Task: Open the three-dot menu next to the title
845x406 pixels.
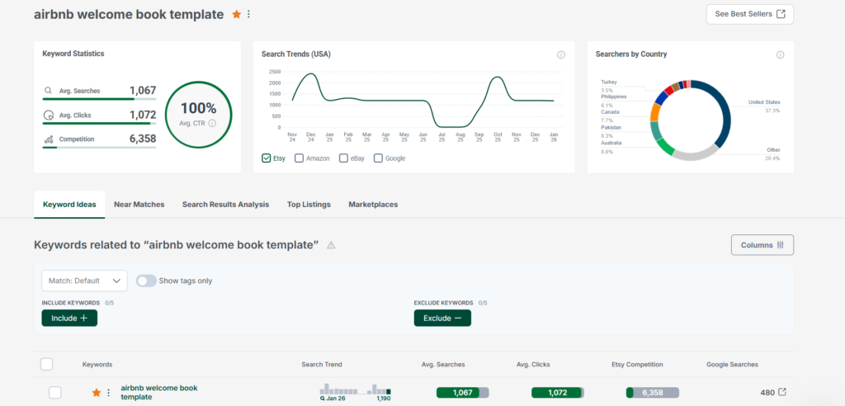Action: coord(248,14)
